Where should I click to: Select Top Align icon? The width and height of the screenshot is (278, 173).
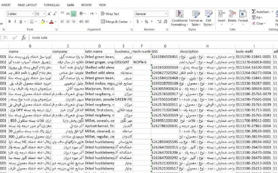[62, 13]
